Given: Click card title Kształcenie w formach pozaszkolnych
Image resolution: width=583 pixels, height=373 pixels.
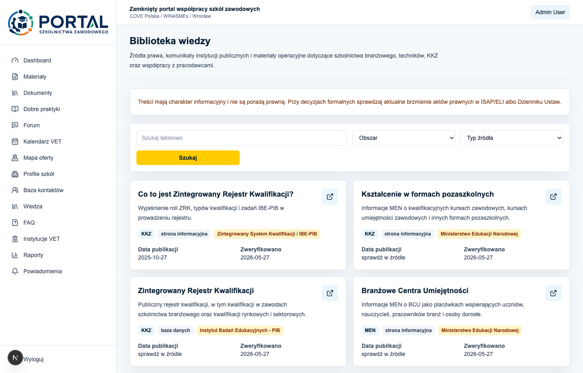Looking at the screenshot, I should tap(428, 194).
